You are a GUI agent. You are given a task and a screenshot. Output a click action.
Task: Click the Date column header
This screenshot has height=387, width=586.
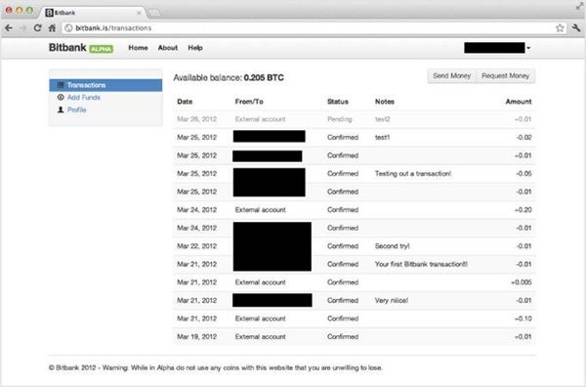[185, 102]
